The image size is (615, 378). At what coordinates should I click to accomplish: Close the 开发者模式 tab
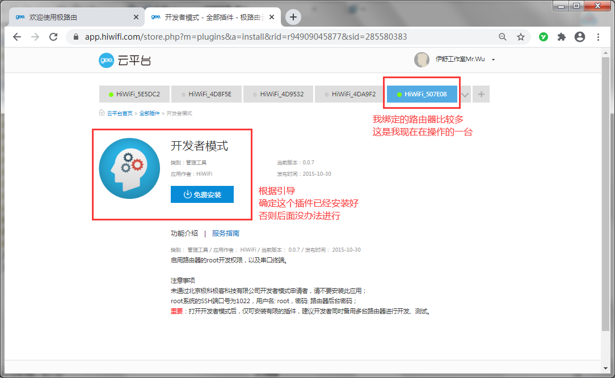pos(272,17)
